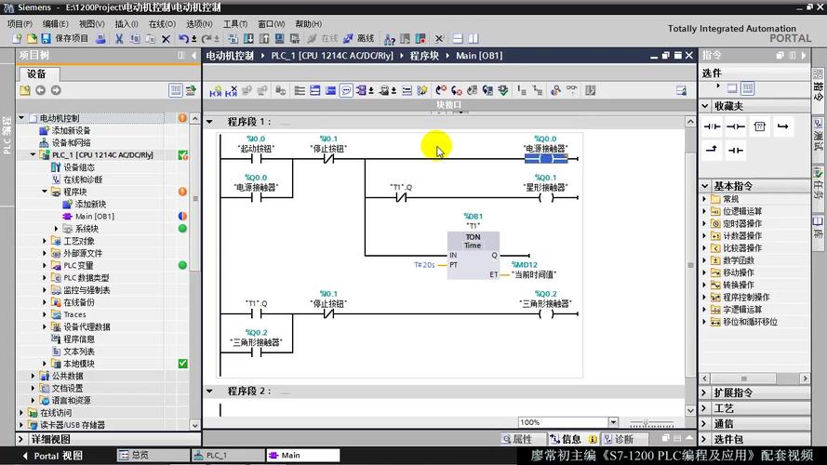Click the empty box ?? favorite instruction
The image size is (827, 465).
759,126
